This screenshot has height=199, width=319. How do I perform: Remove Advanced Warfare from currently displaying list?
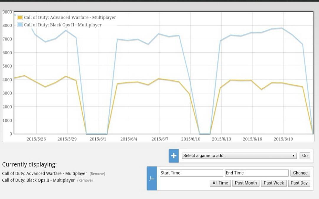click(97, 174)
